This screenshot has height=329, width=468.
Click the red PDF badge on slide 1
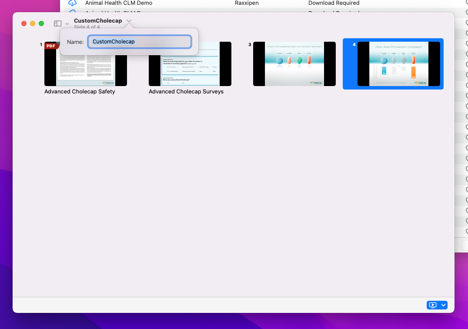pyautogui.click(x=51, y=46)
